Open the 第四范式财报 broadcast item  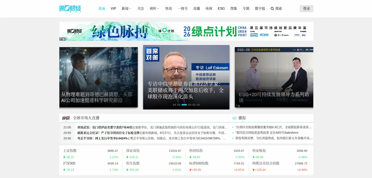pyautogui.click(x=267, y=133)
